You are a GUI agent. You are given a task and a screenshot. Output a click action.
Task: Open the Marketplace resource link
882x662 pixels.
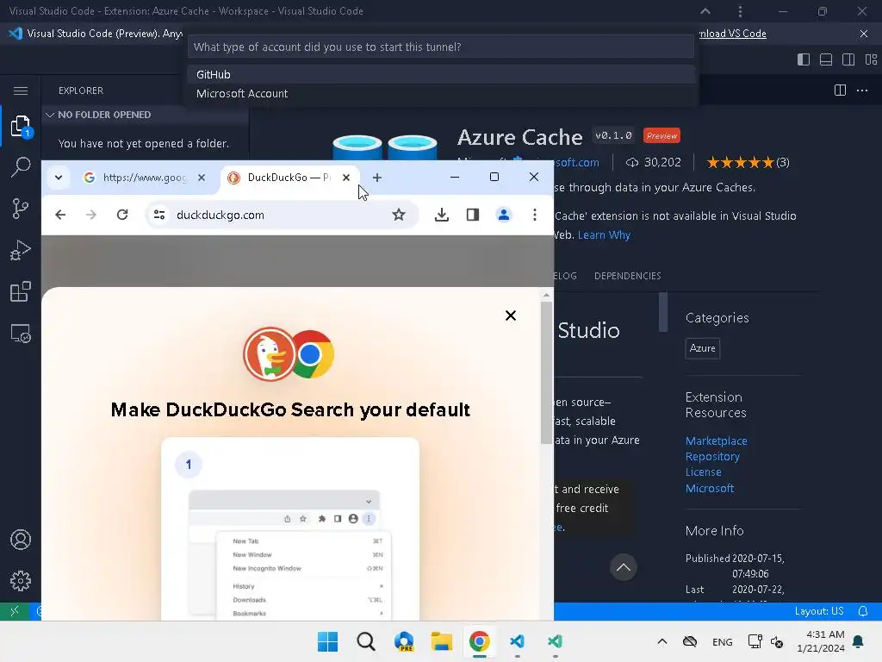pyautogui.click(x=716, y=440)
